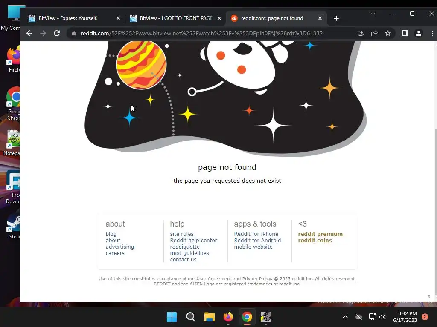The height and width of the screenshot is (327, 437).
Task: Open the last pinned taskbar app icon
Action: pos(265,317)
